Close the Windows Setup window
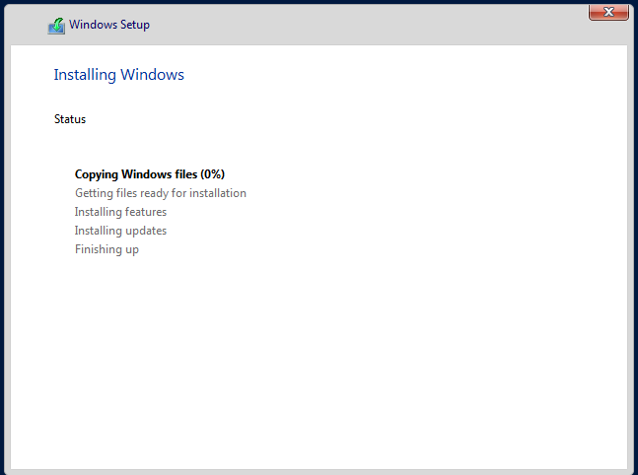 click(x=608, y=12)
